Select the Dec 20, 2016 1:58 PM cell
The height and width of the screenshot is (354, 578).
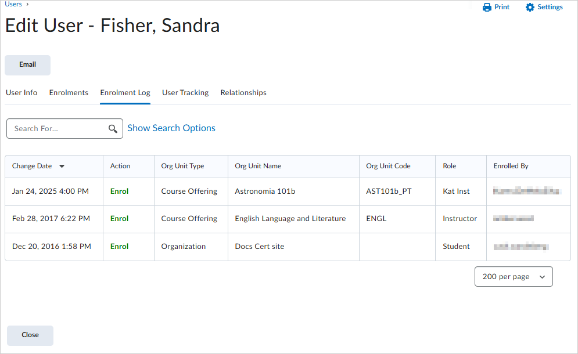click(52, 247)
